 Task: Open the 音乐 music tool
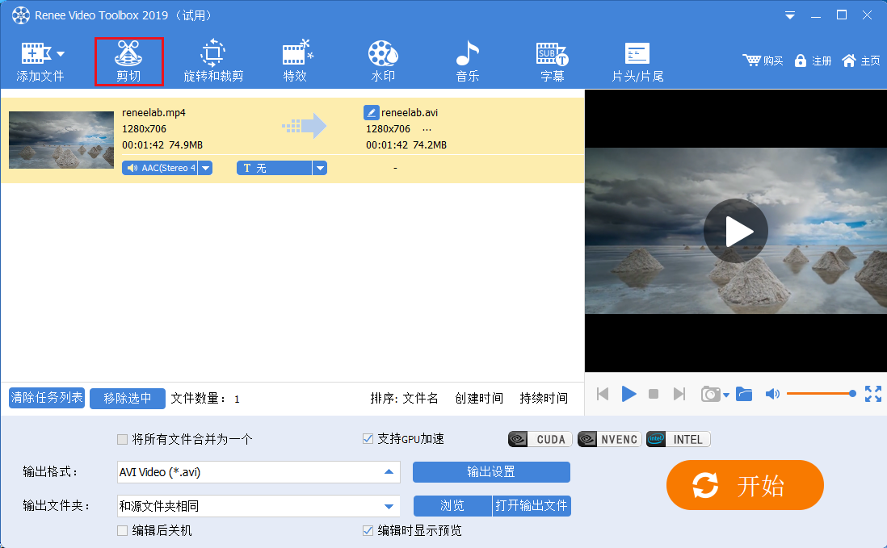[468, 61]
